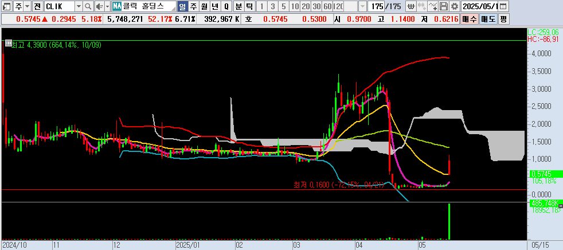The image size is (563, 250).
Task: Click the table icon beside 최고 label
Action: 8,44
